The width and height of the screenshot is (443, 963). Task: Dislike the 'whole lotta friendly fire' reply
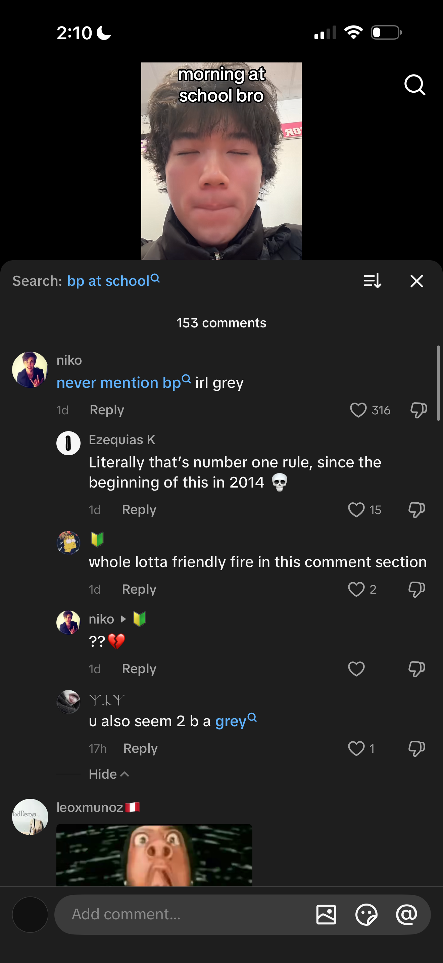[x=416, y=590]
